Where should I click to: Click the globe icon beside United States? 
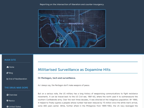click(x=7, y=107)
